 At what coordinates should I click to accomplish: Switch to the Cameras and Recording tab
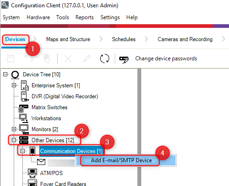point(185,39)
